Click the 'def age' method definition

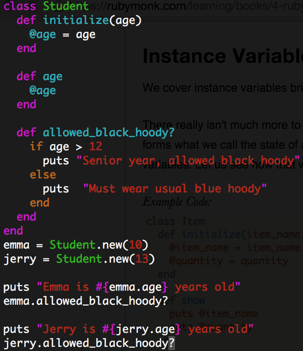[x=39, y=76]
